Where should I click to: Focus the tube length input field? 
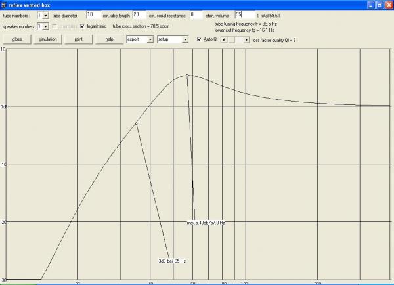[x=139, y=14]
